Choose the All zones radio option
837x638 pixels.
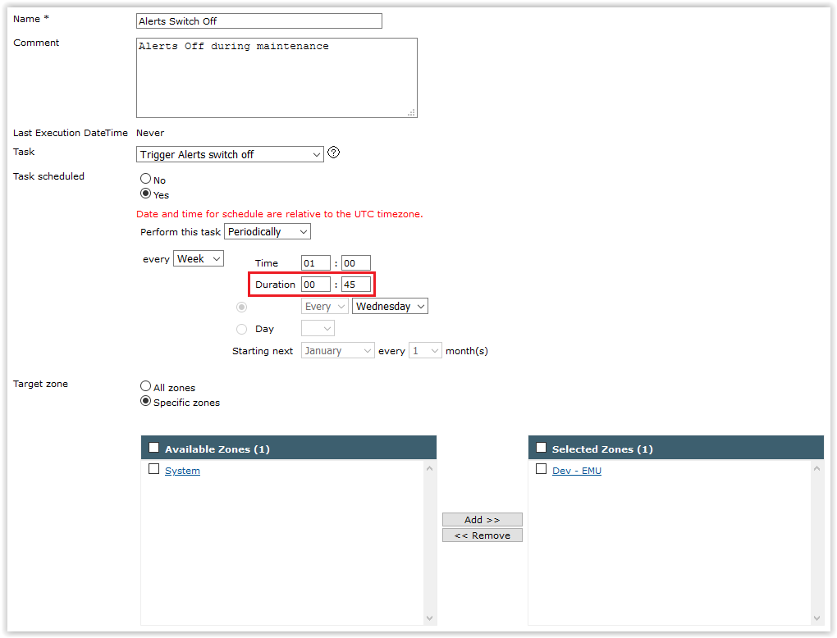pos(145,386)
